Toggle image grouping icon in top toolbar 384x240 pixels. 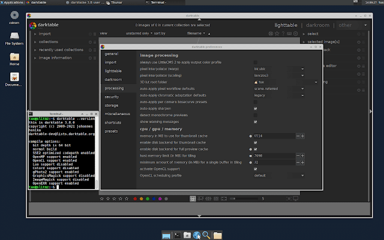[271, 34]
